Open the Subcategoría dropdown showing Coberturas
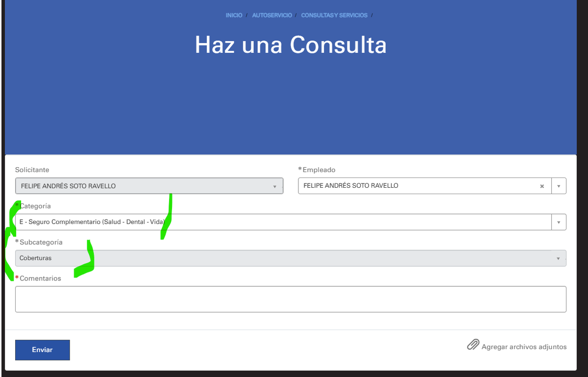 558,258
